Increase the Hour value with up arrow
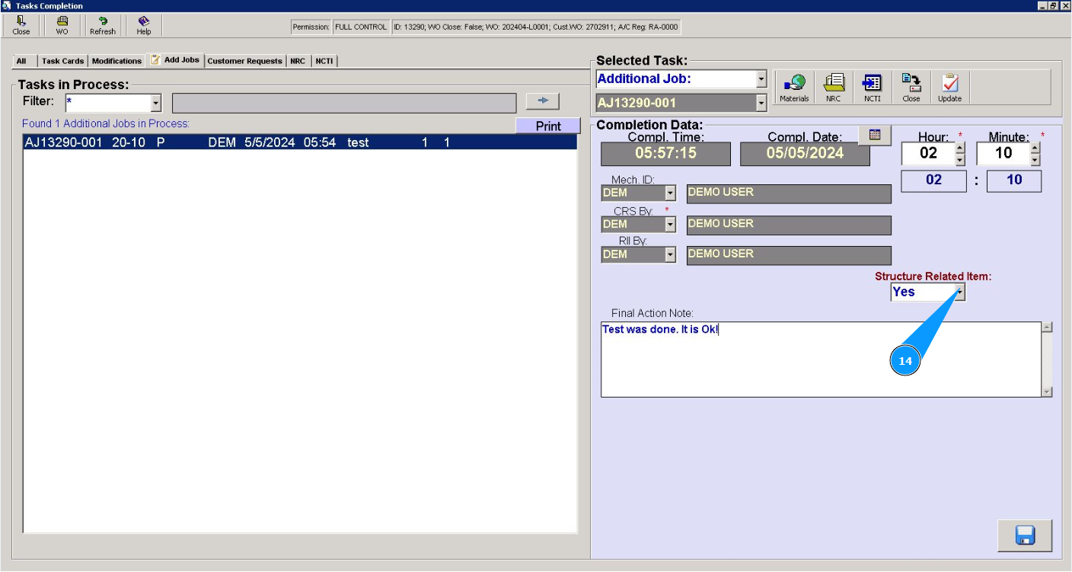This screenshot has width=1072, height=572. 959,148
